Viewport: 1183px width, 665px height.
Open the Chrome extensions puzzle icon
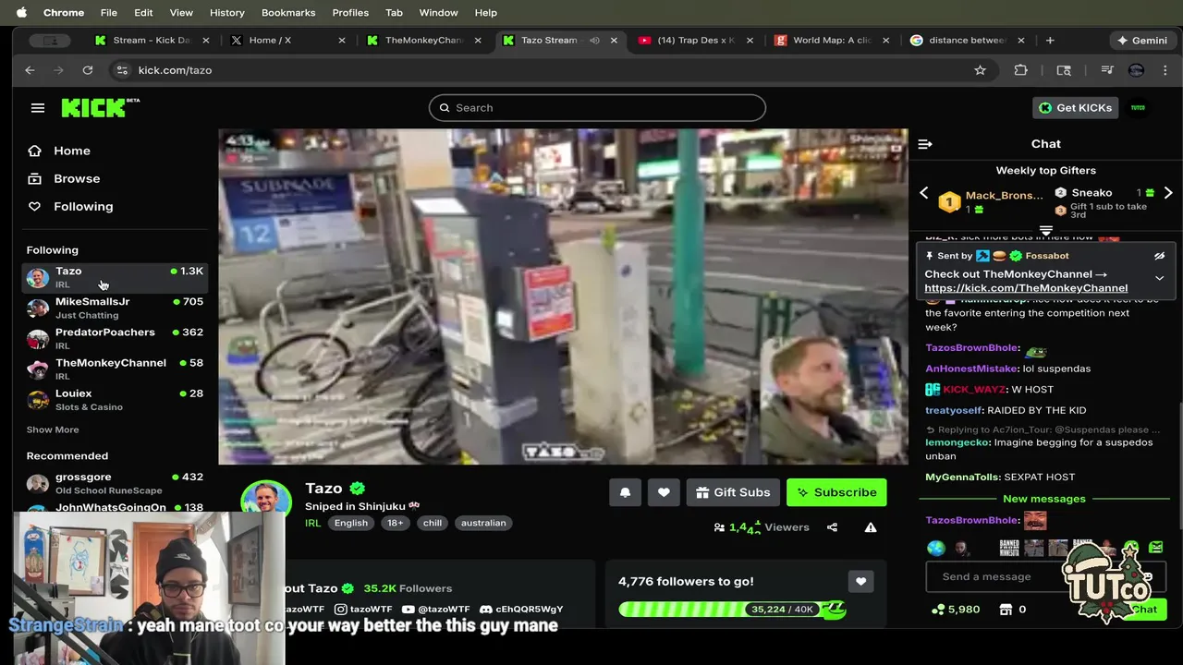(1020, 70)
